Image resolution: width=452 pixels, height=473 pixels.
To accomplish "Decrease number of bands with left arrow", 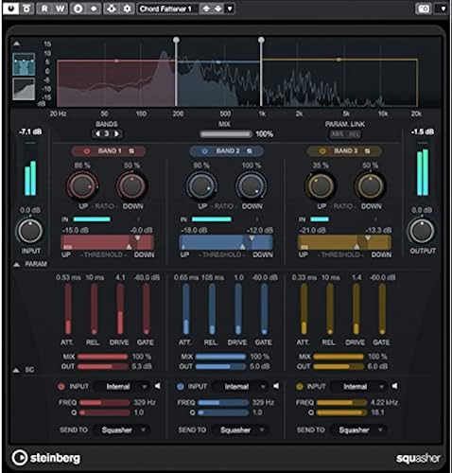I will click(97, 133).
